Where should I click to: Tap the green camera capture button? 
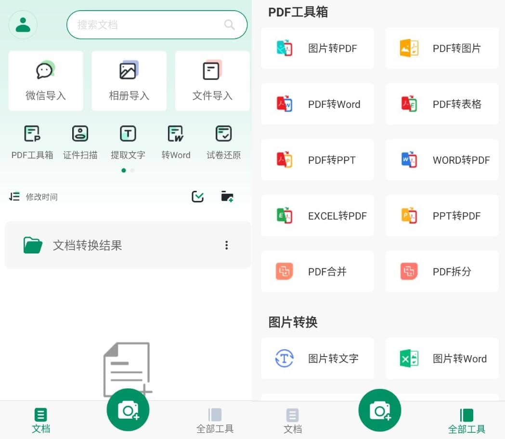point(128,410)
